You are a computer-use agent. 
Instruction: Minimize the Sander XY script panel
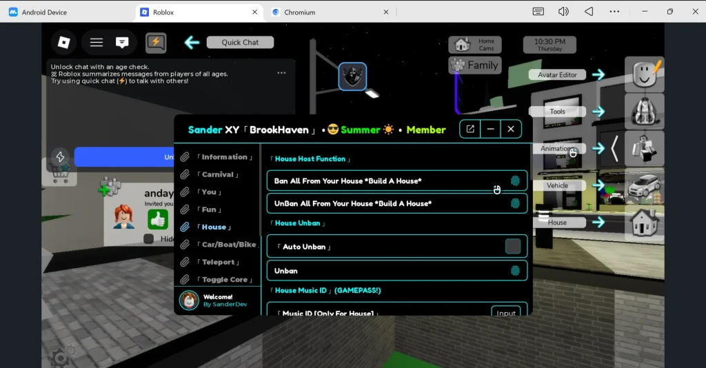click(490, 129)
